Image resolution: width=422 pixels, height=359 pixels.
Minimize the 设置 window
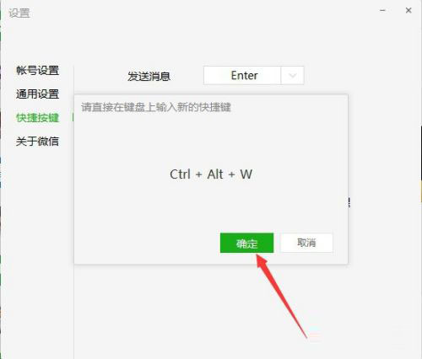[382, 10]
